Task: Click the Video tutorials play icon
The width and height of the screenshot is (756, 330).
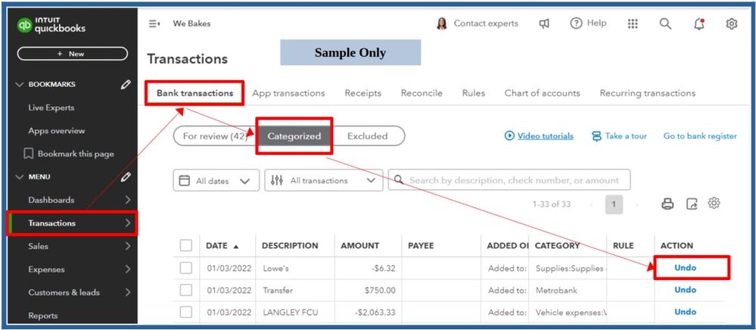Action: coord(509,136)
